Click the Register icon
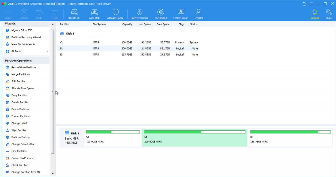The image size is (336, 177). tap(198, 14)
